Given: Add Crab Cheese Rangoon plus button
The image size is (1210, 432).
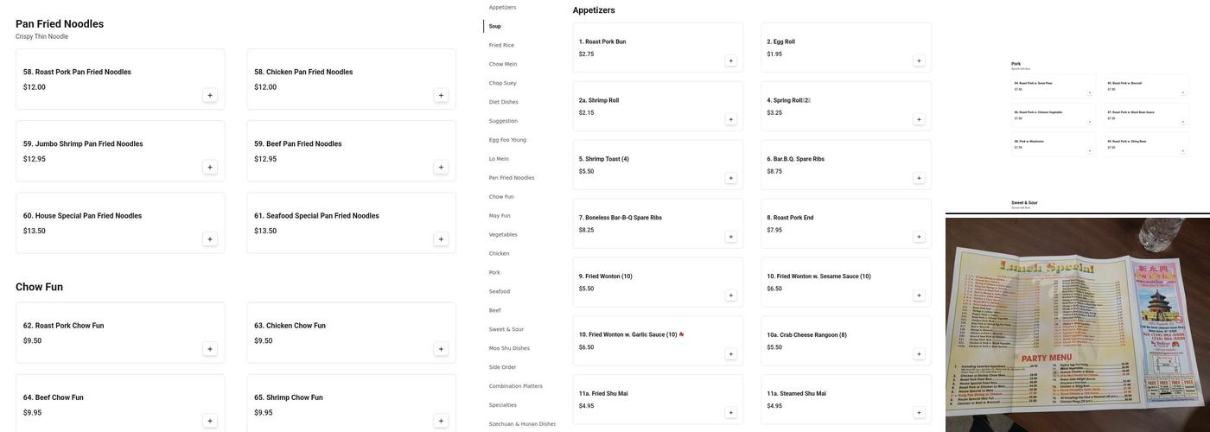Looking at the screenshot, I should (919, 354).
